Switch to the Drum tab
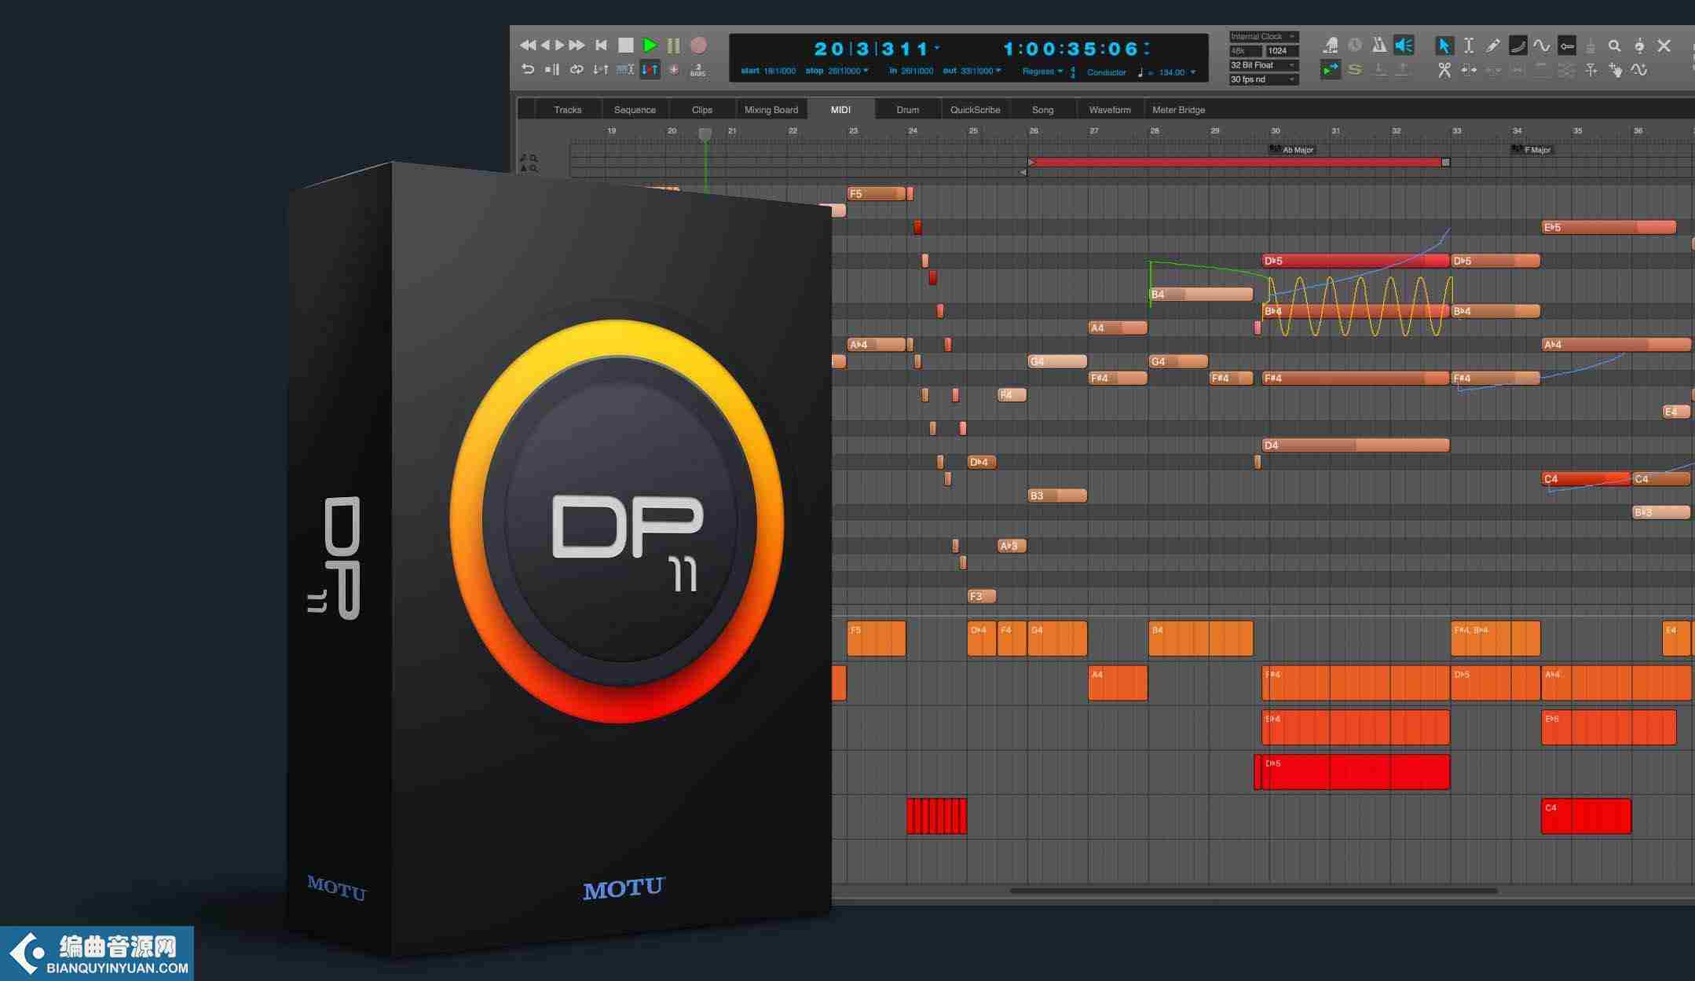Viewport: 1695px width, 981px height. 907,110
